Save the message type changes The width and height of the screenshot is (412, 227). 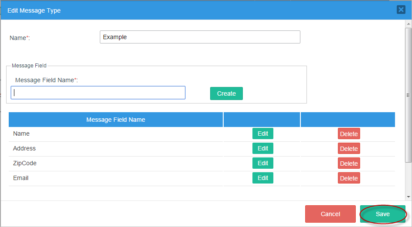pos(382,214)
